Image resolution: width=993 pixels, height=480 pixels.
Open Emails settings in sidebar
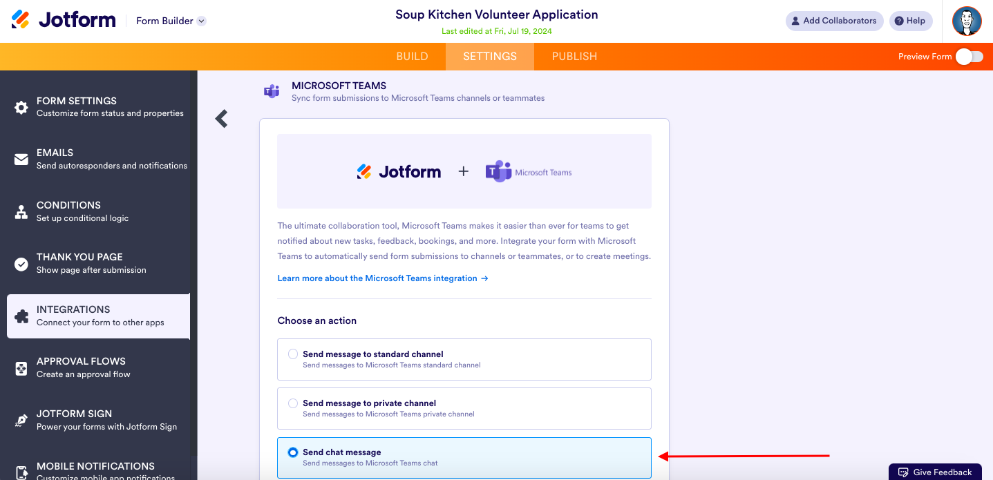98,159
